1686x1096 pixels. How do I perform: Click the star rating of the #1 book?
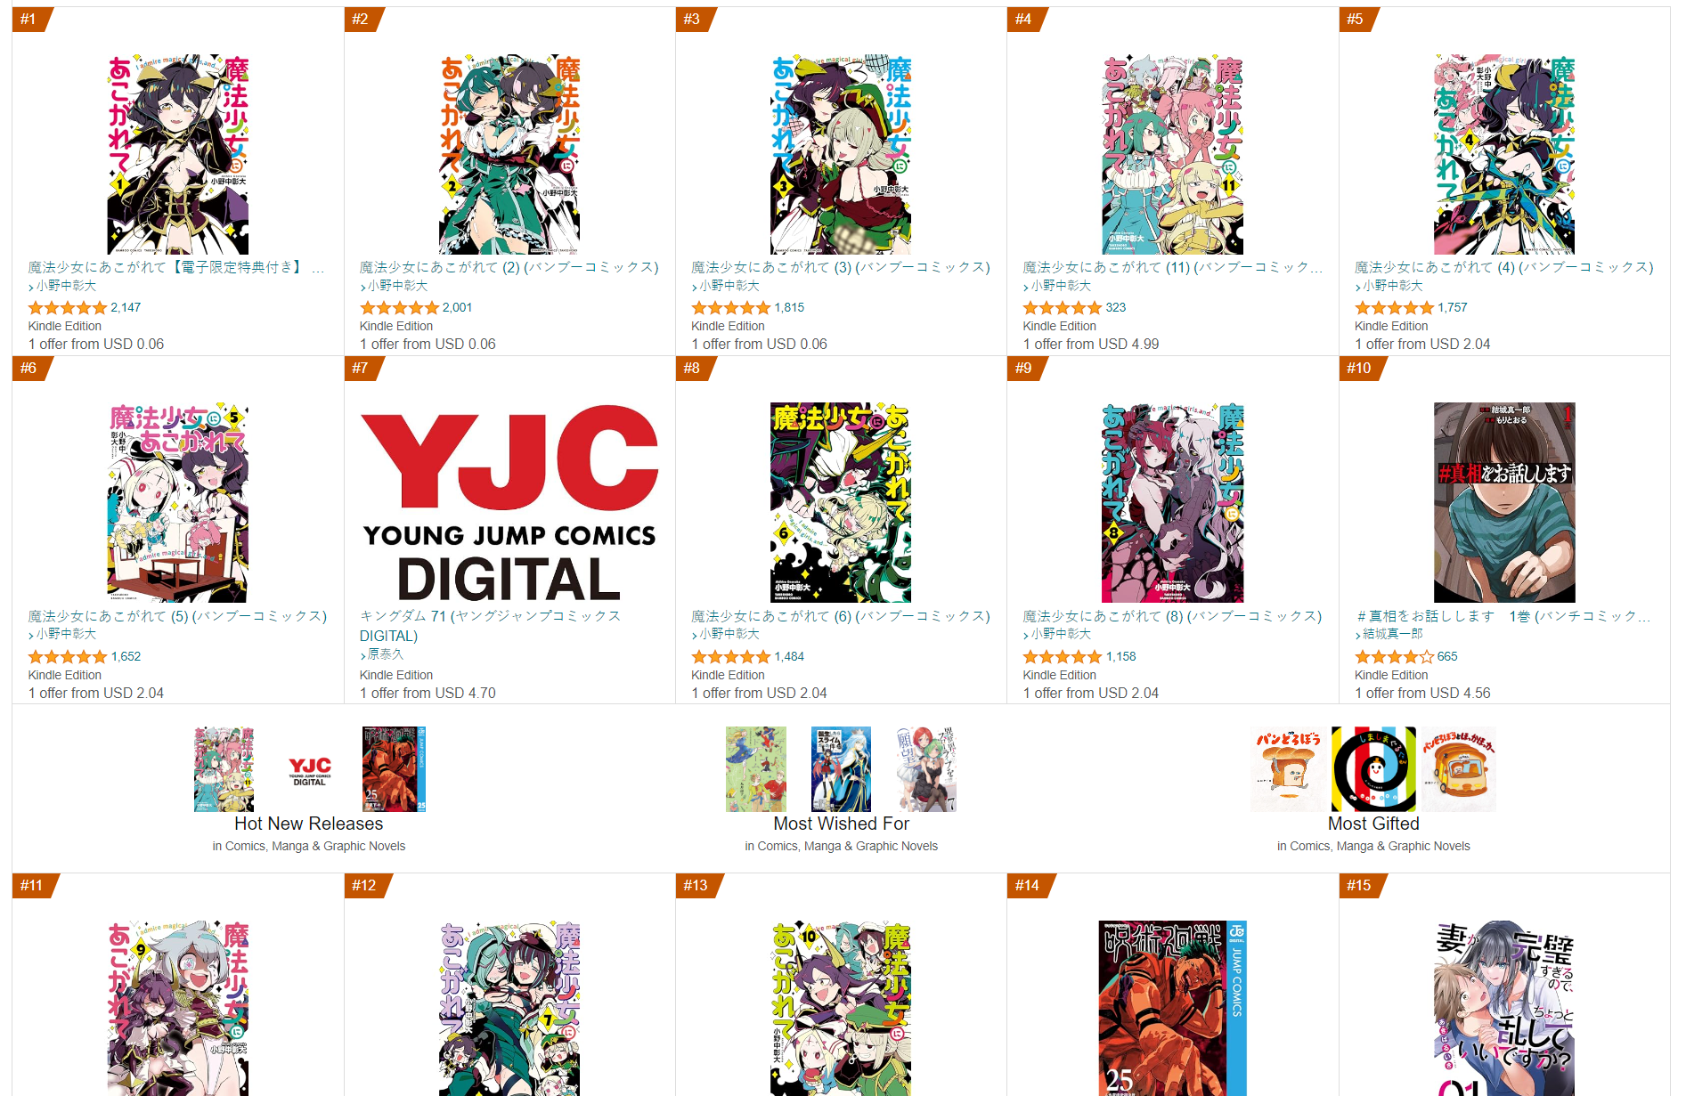coord(68,308)
